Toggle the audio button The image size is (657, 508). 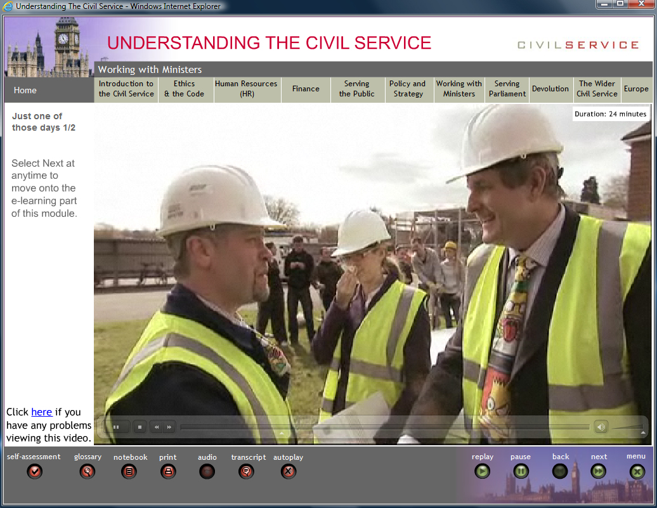point(207,471)
